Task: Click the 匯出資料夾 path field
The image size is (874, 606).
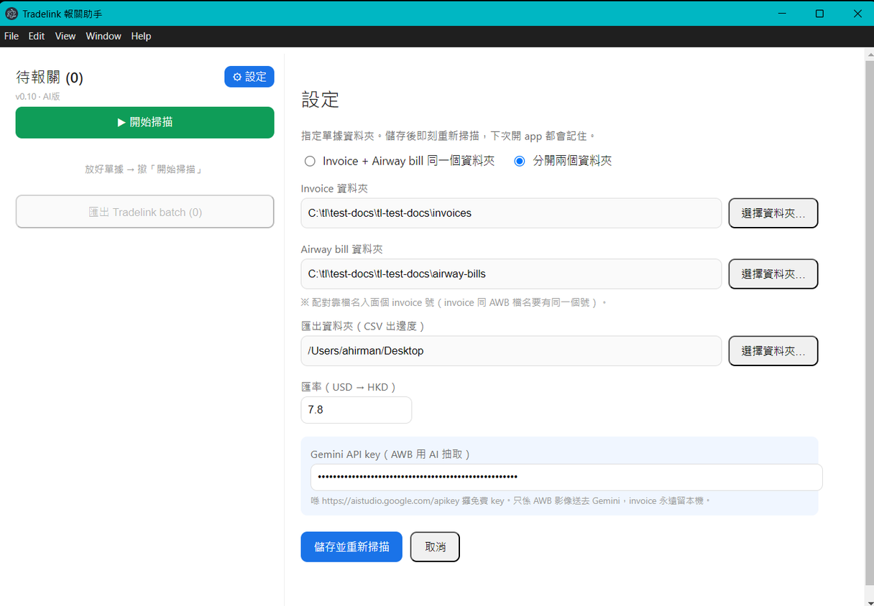Action: point(511,351)
